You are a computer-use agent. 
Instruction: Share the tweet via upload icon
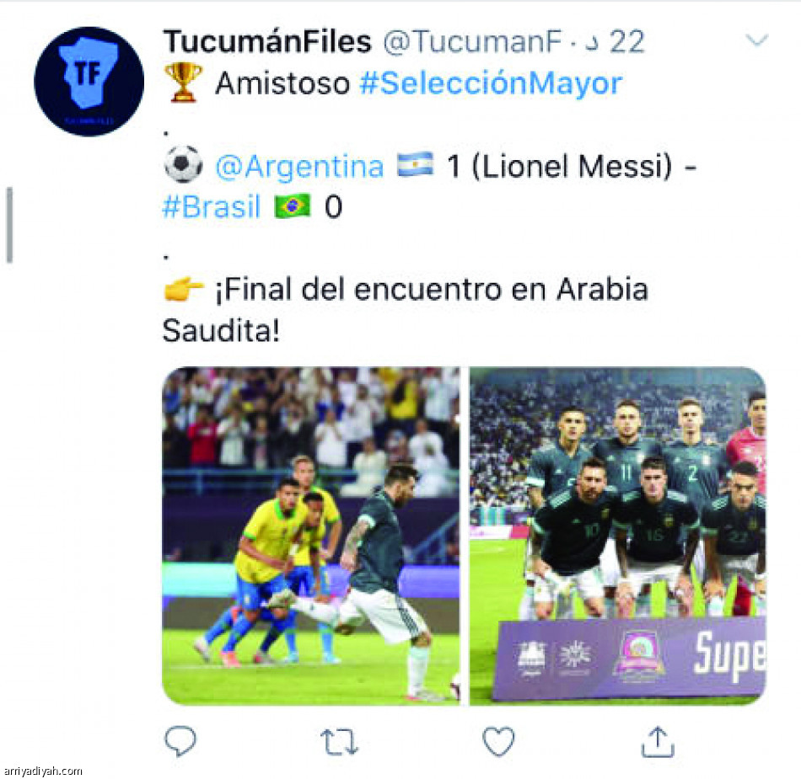point(658,741)
